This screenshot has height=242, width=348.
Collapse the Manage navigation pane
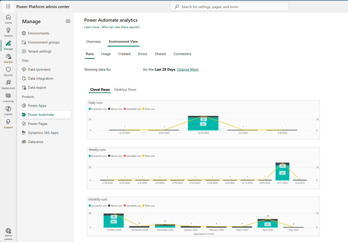[68, 21]
